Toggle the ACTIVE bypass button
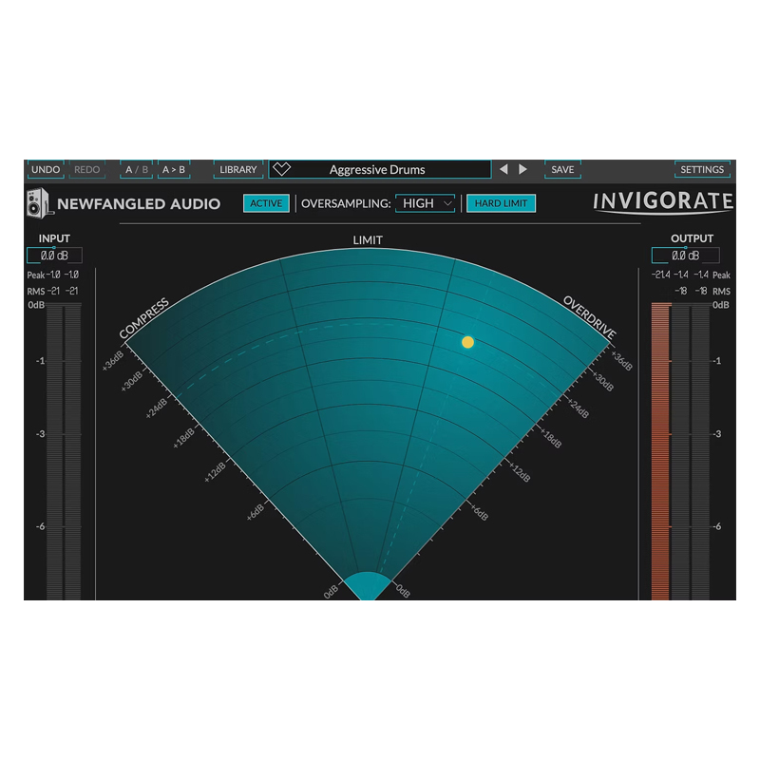760x760 pixels. [x=266, y=203]
